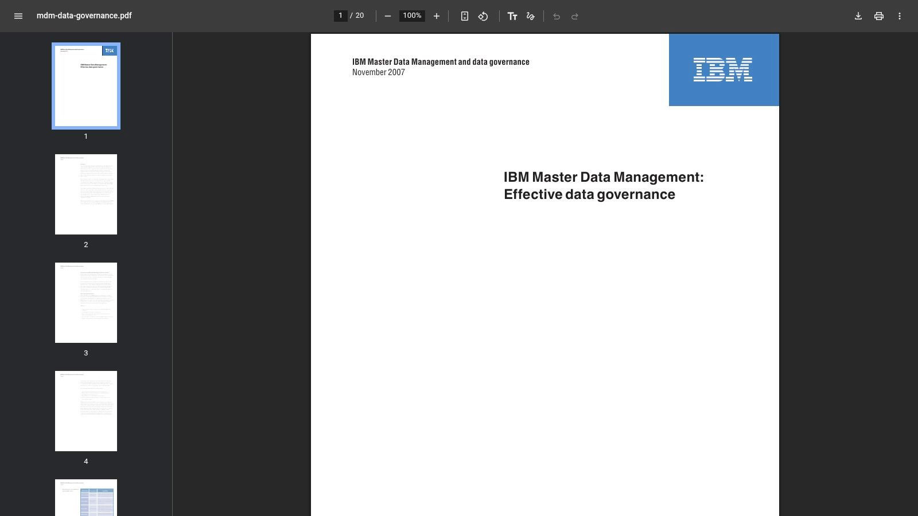
Task: Click the 'IBM Master Data Management and data governance' header
Action: (x=441, y=62)
